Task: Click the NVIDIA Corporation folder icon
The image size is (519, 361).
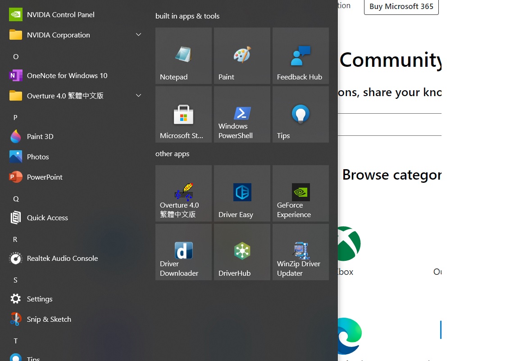Action: click(16, 35)
